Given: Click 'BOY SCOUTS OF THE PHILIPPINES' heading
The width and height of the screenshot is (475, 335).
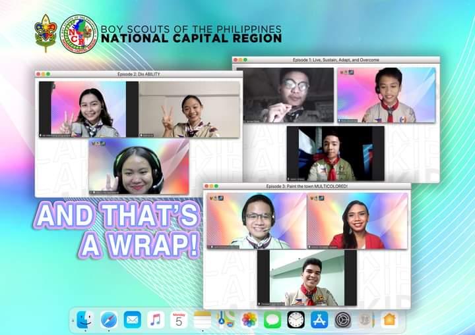Looking at the screenshot, I should (191, 30).
